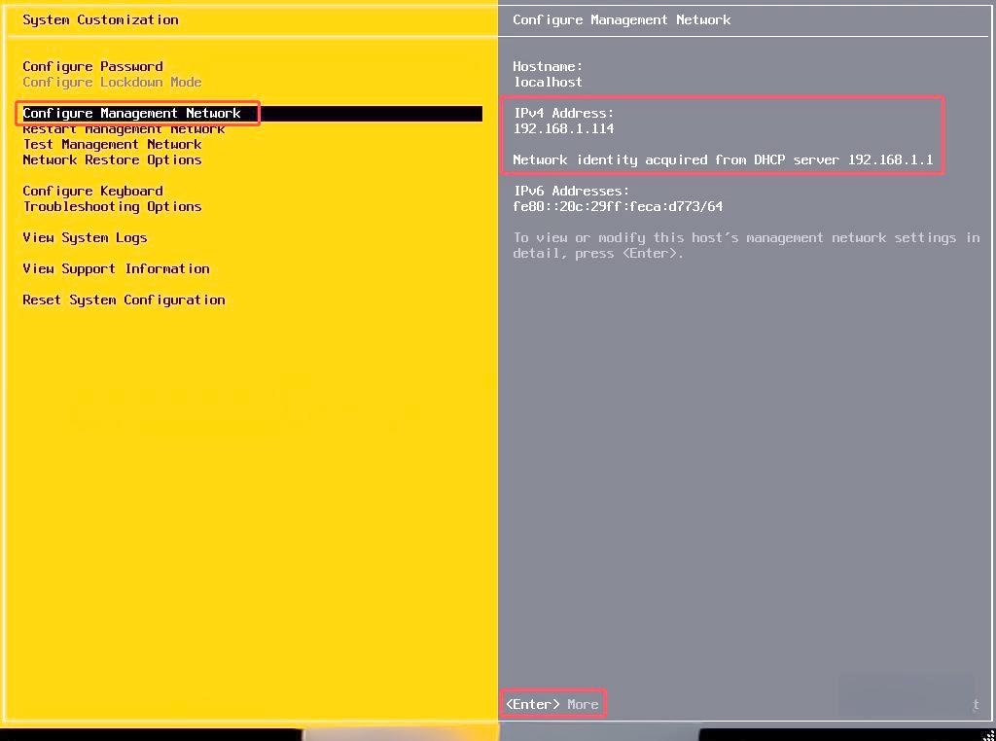Click the Configure Management Network panel header
Viewport: 996px width, 741px height.
(622, 19)
